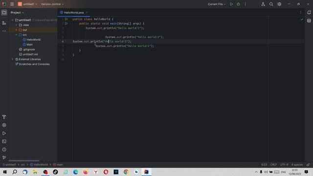
Task: Open Search Everywhere magnifier
Action: click(271, 4)
